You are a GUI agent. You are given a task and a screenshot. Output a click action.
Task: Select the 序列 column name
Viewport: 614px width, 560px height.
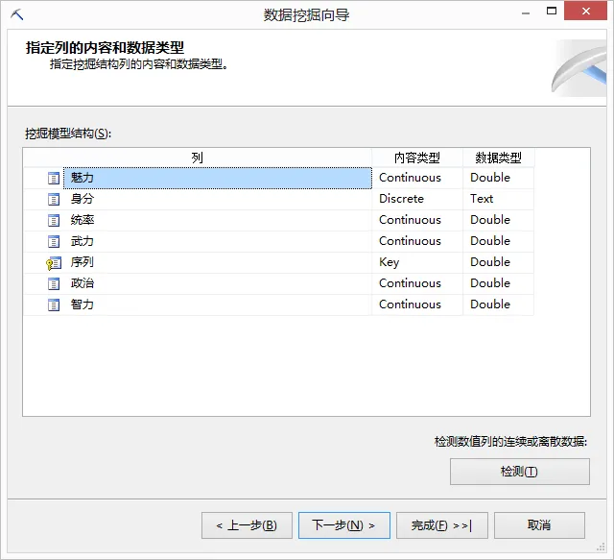point(83,262)
